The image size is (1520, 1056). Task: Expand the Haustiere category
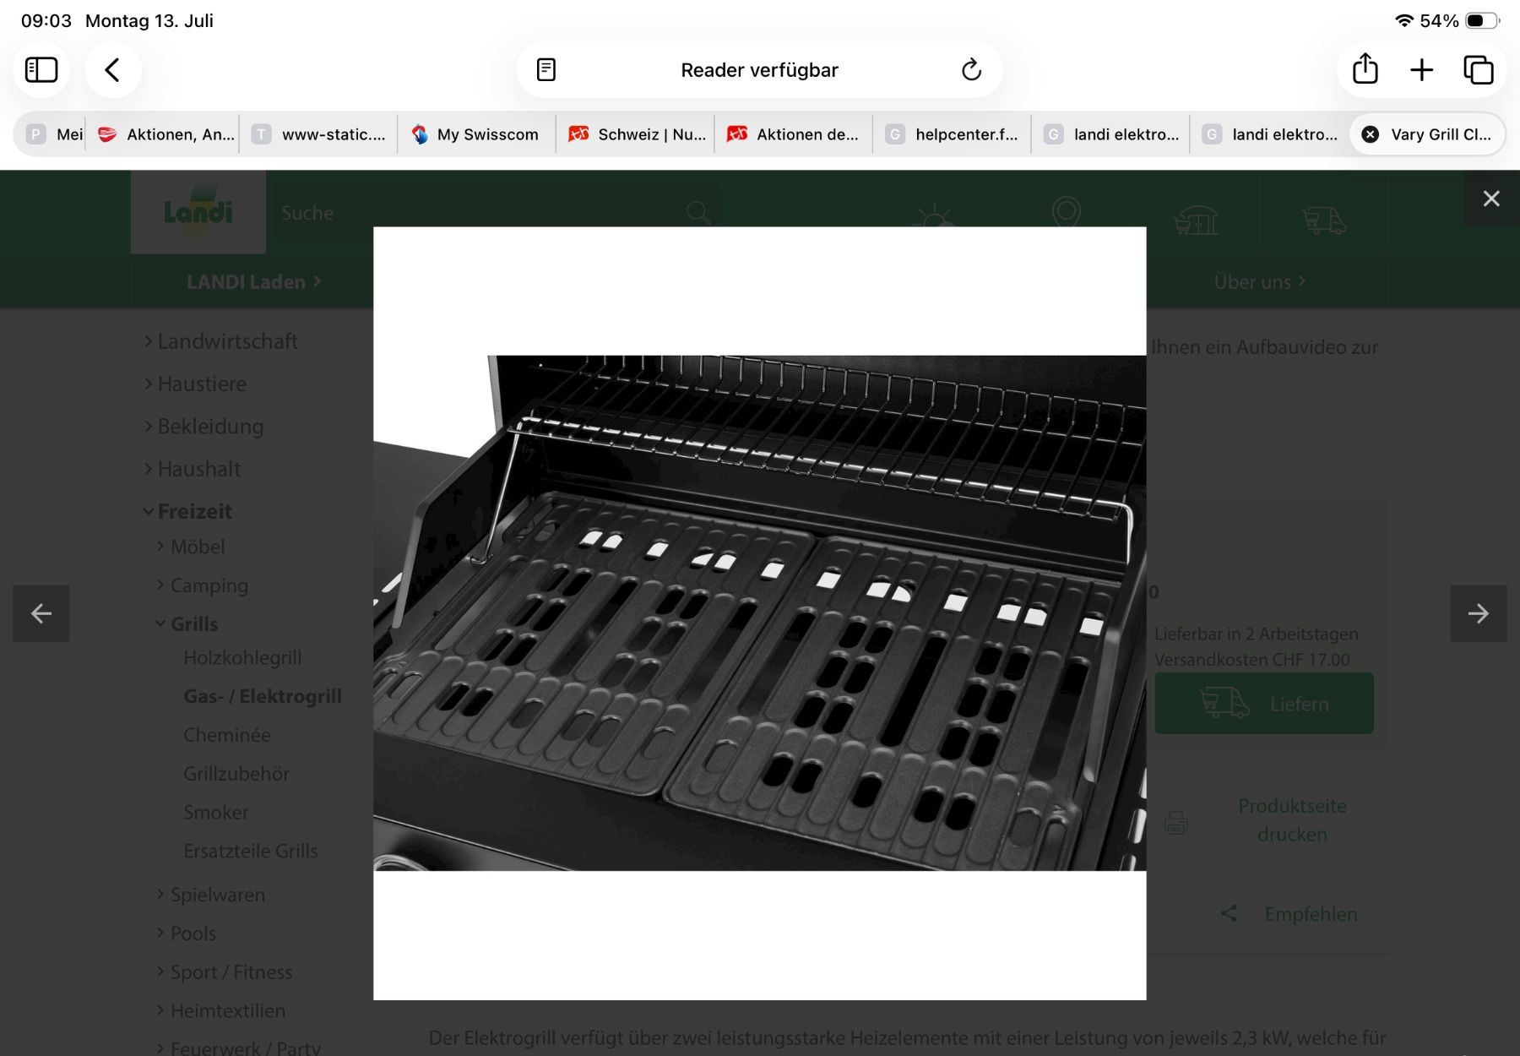(195, 384)
